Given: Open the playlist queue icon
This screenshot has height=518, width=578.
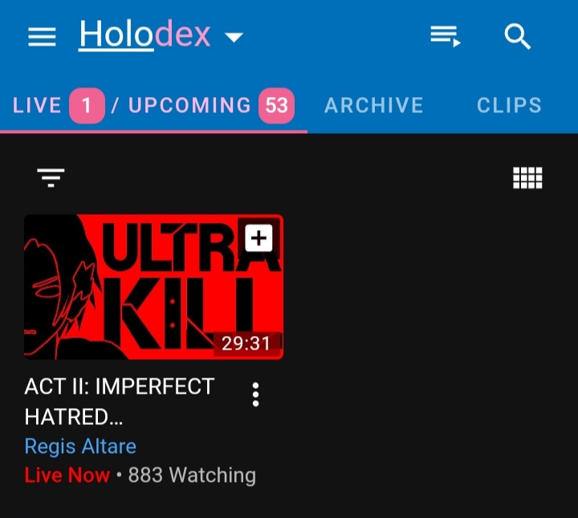Looking at the screenshot, I should (x=446, y=36).
